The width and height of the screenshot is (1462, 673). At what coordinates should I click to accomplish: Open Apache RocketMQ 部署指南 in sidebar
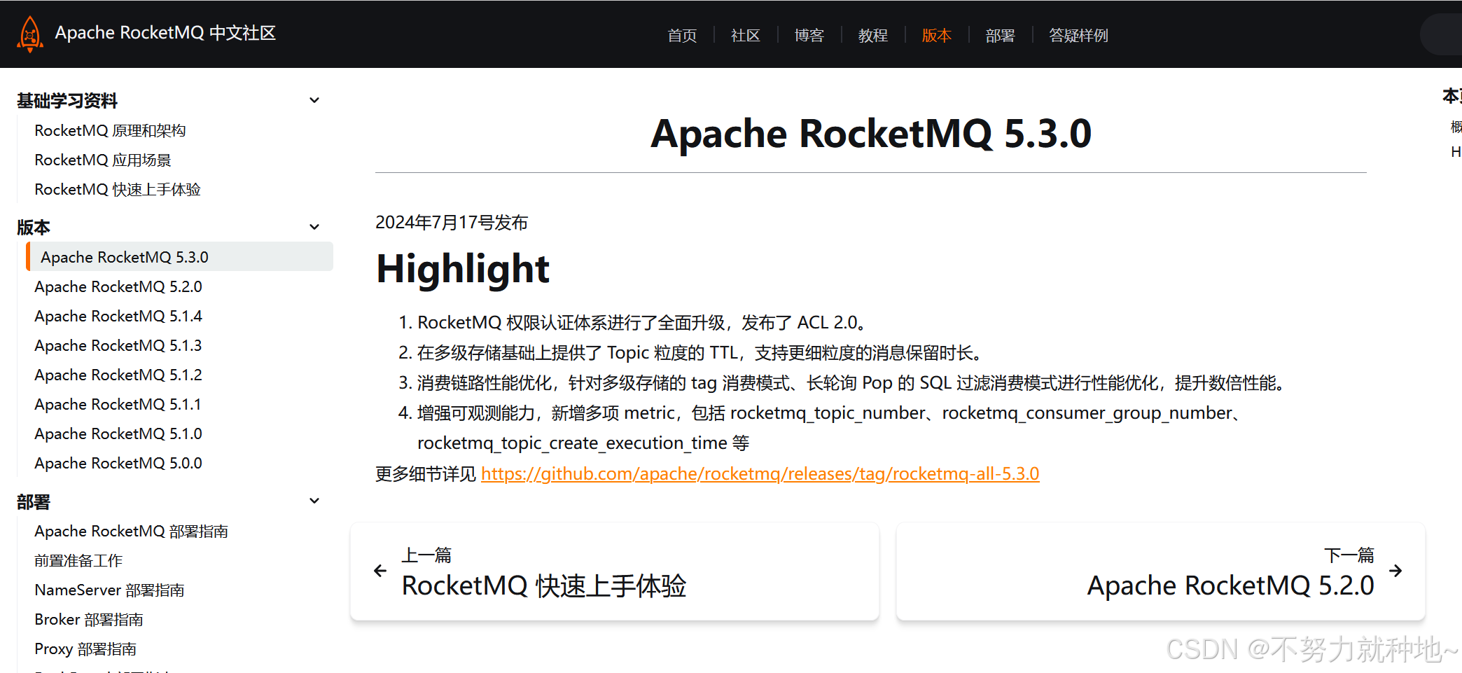point(131,532)
